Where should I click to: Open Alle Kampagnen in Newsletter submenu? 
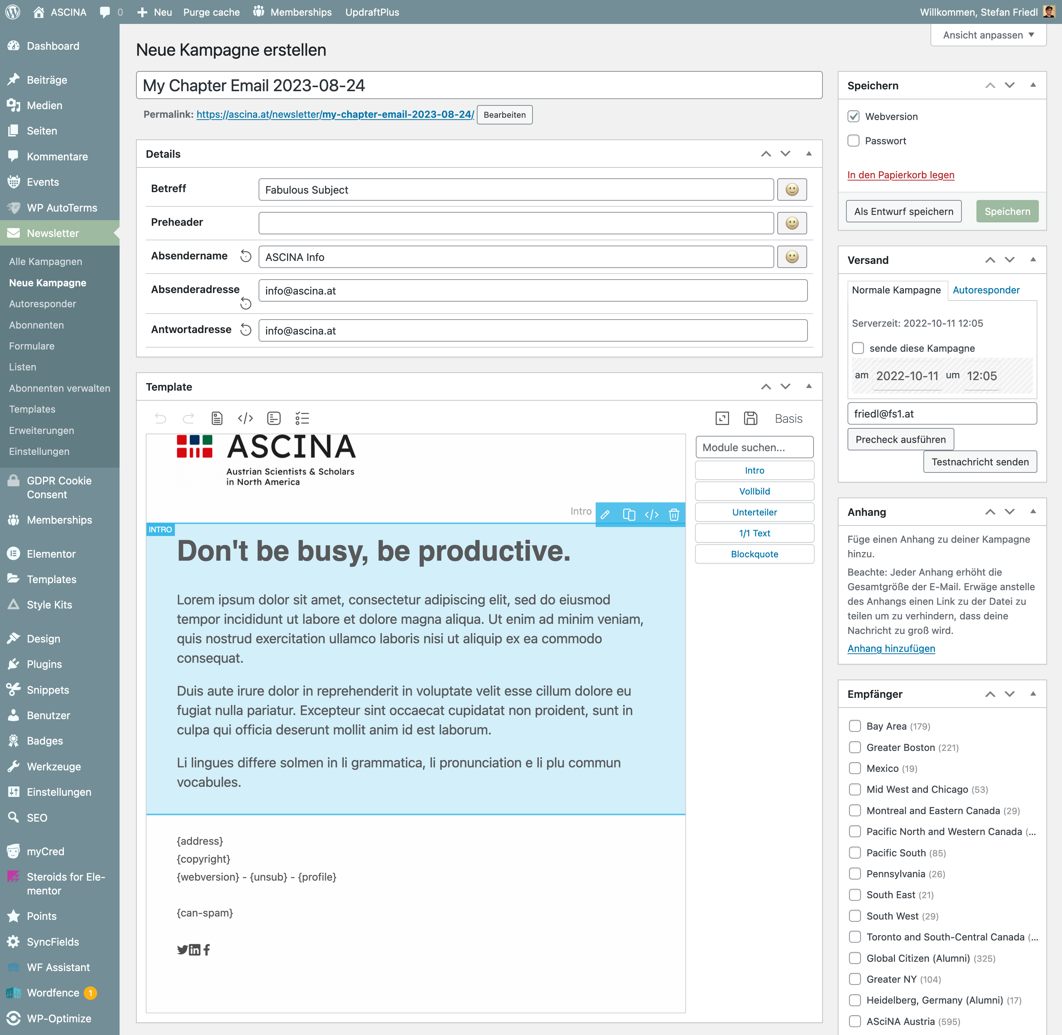coord(46,262)
